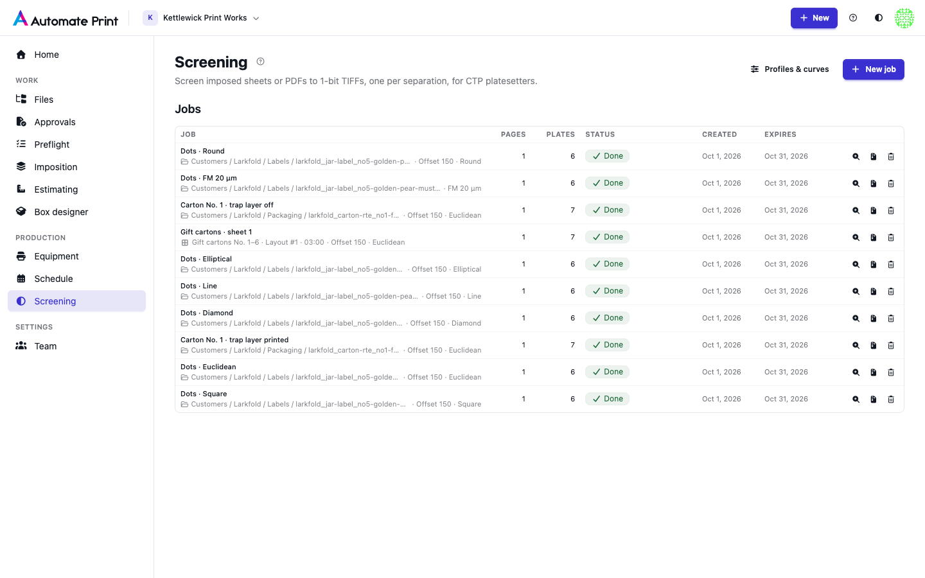Create a New job
The height and width of the screenshot is (578, 925).
point(874,69)
